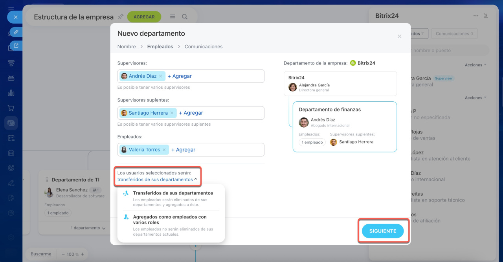Select Transferidos de sus departamentos option

173,193
